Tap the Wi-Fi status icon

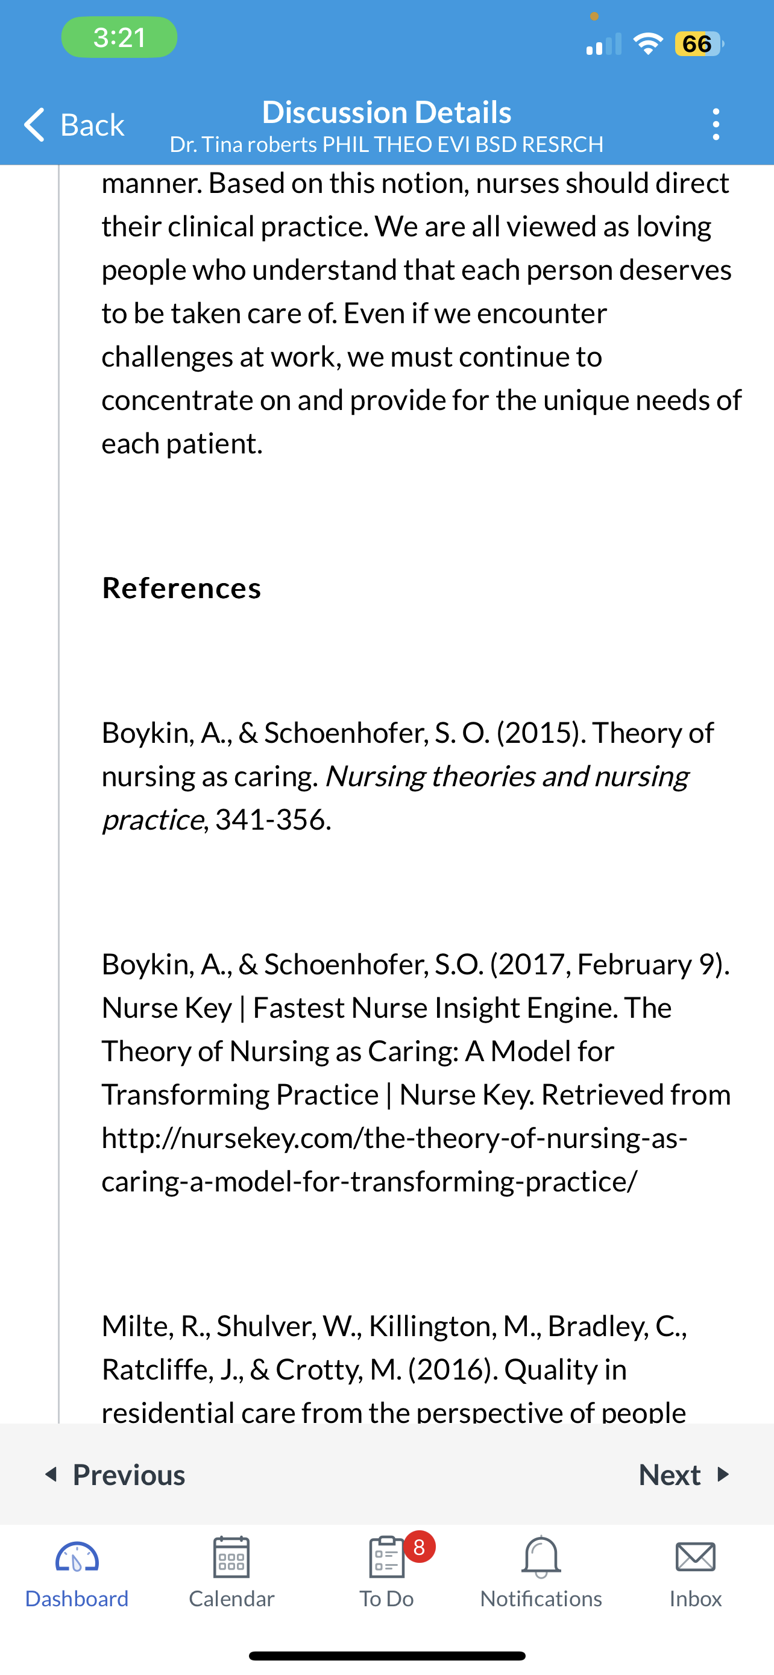pos(648,43)
